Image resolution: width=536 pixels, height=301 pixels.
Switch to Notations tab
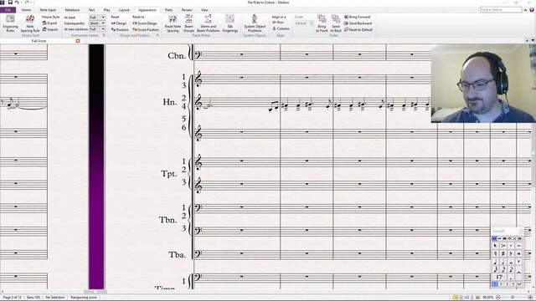click(x=72, y=10)
